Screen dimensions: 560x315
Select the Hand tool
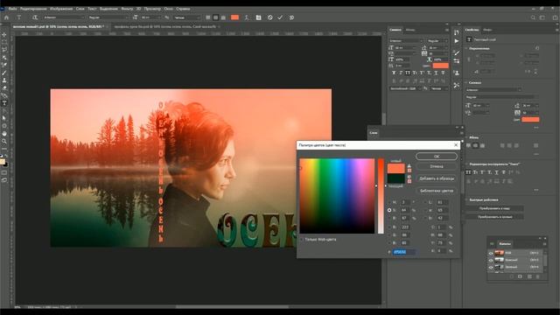(4, 134)
